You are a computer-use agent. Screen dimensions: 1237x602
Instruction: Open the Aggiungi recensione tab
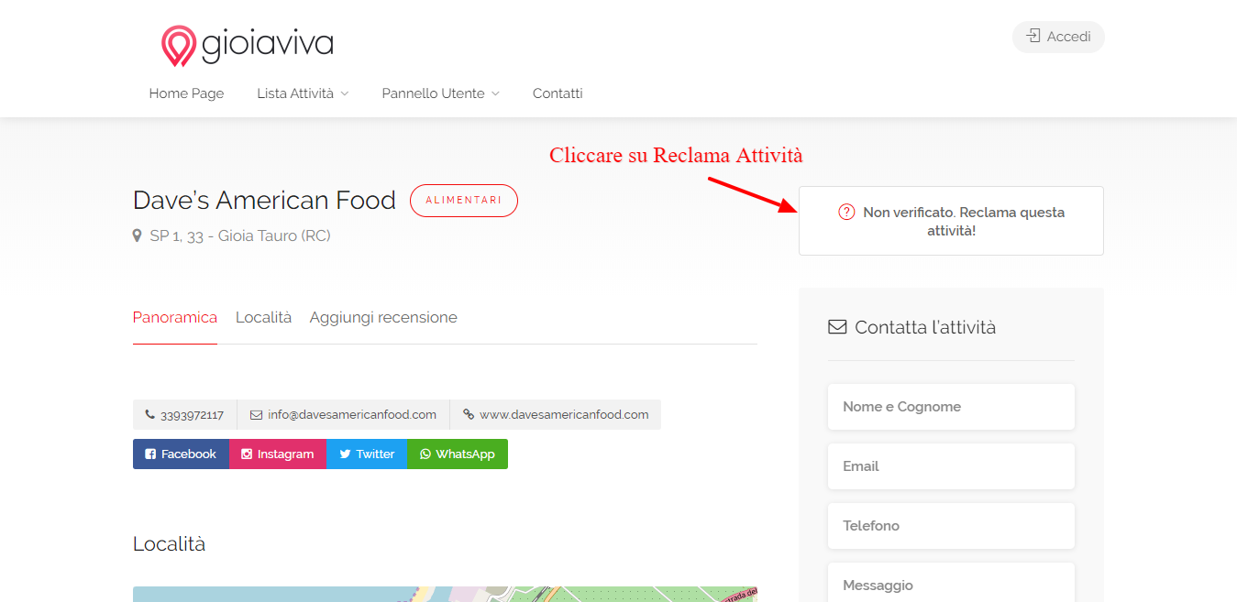(383, 317)
